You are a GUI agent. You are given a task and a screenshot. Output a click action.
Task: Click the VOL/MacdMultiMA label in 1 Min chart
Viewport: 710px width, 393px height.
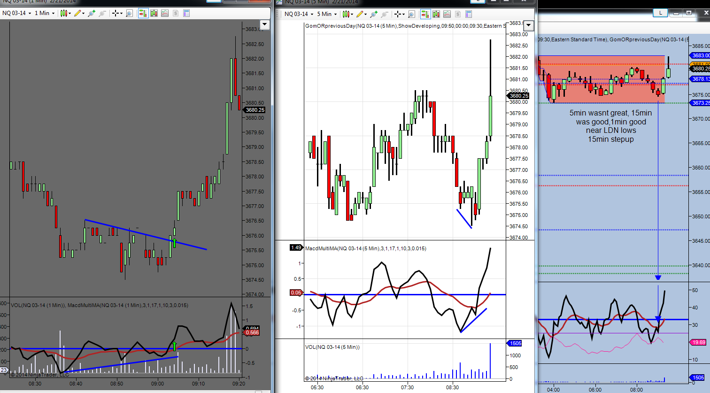tap(100, 305)
